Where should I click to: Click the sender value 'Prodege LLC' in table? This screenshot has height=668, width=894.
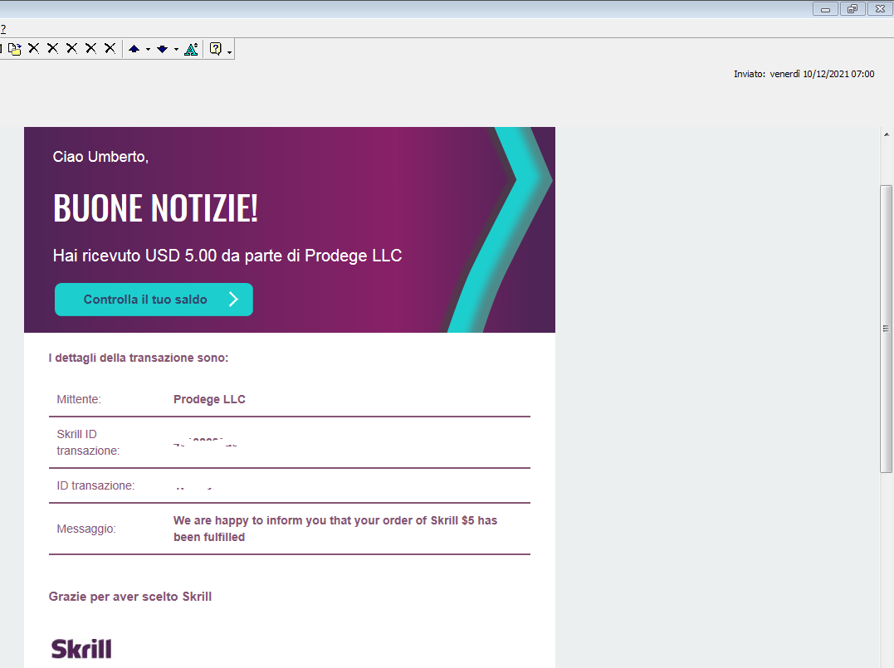pos(209,399)
